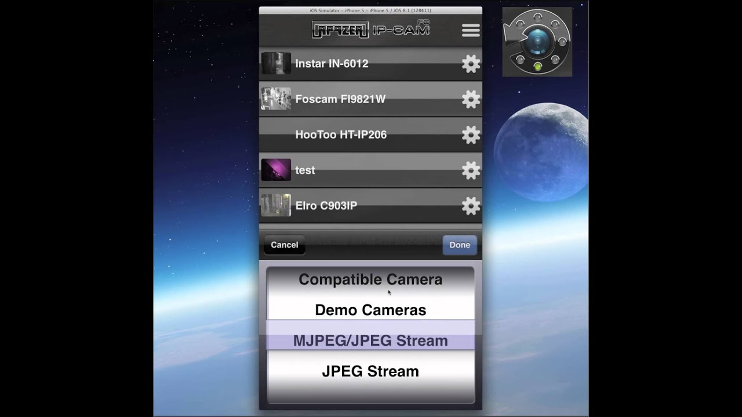Image resolution: width=742 pixels, height=417 pixels.
Task: Click the IP-CAM app icon on desktop
Action: click(537, 42)
